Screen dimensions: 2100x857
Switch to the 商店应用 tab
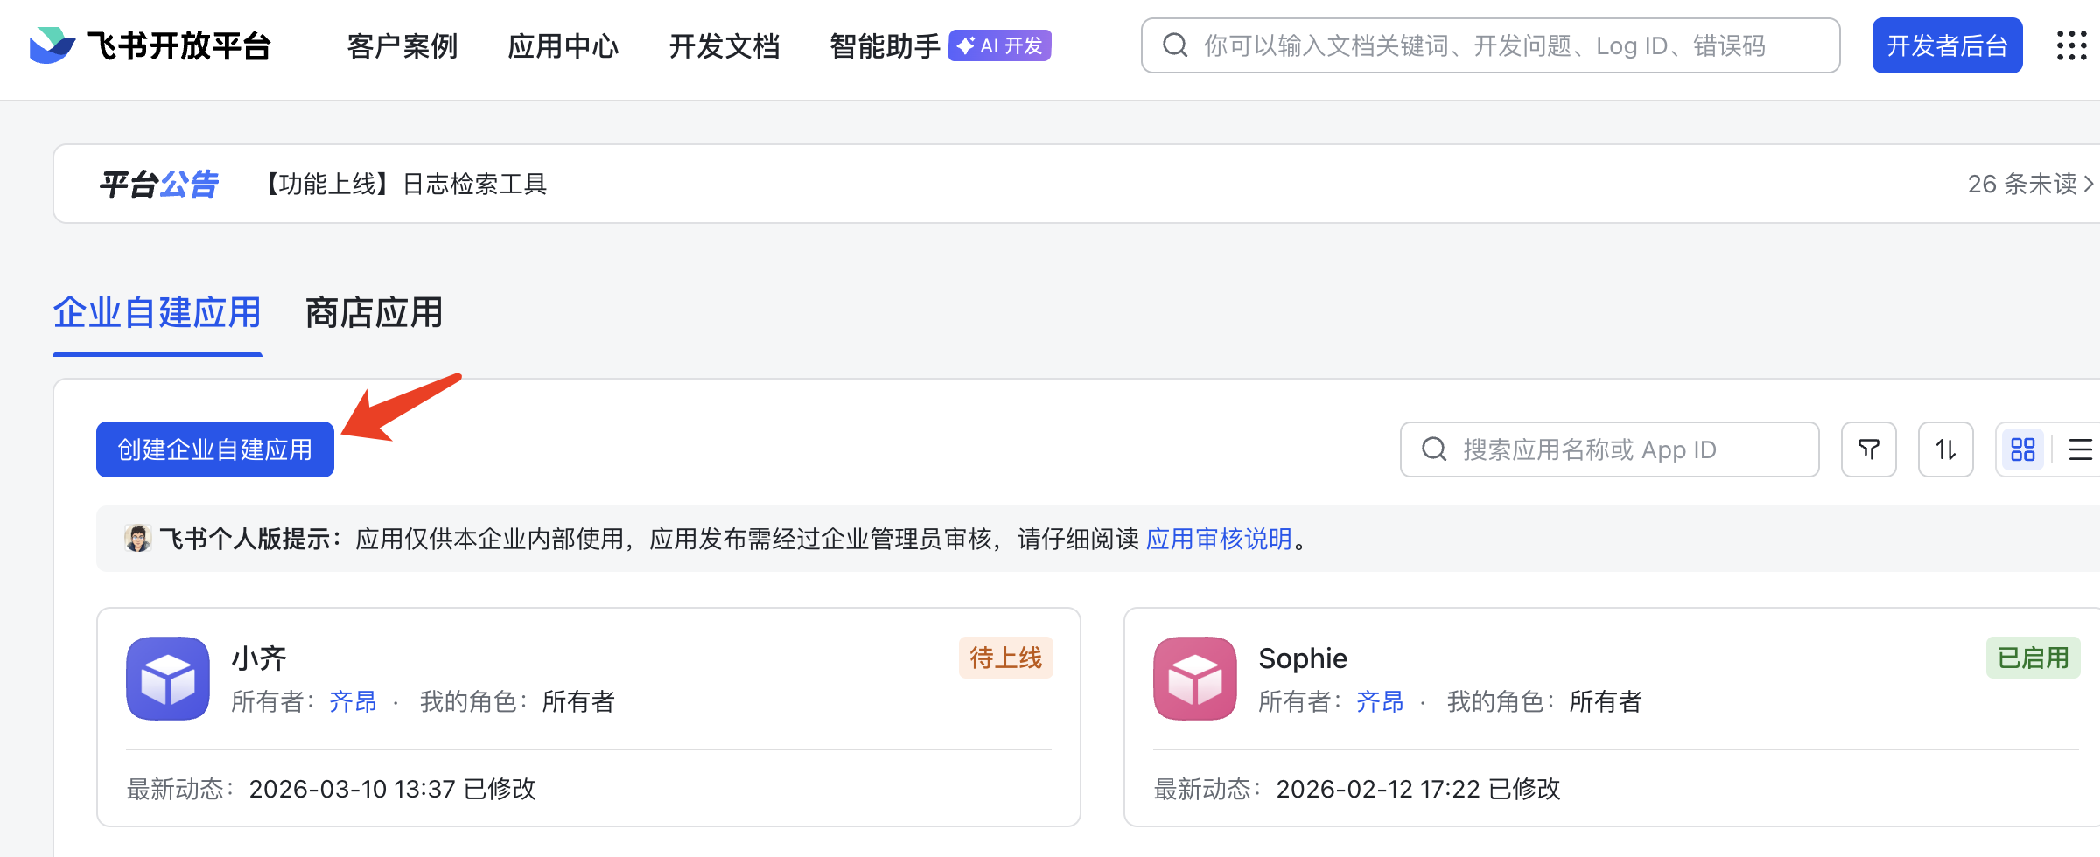[x=374, y=313]
